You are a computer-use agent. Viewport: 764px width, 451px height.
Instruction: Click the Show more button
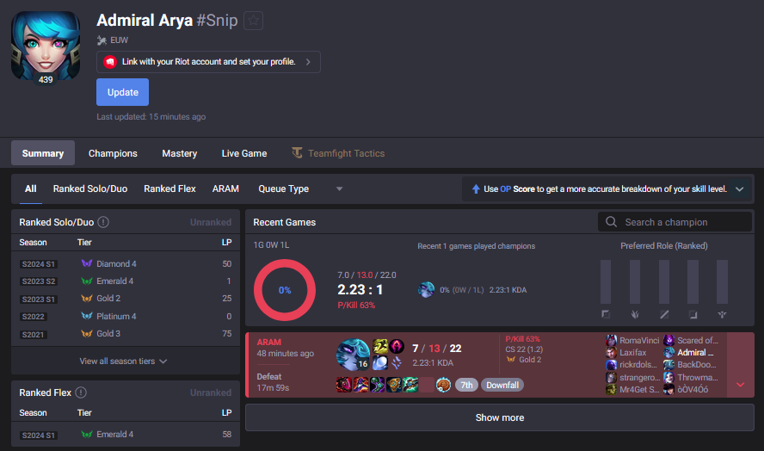pyautogui.click(x=499, y=417)
